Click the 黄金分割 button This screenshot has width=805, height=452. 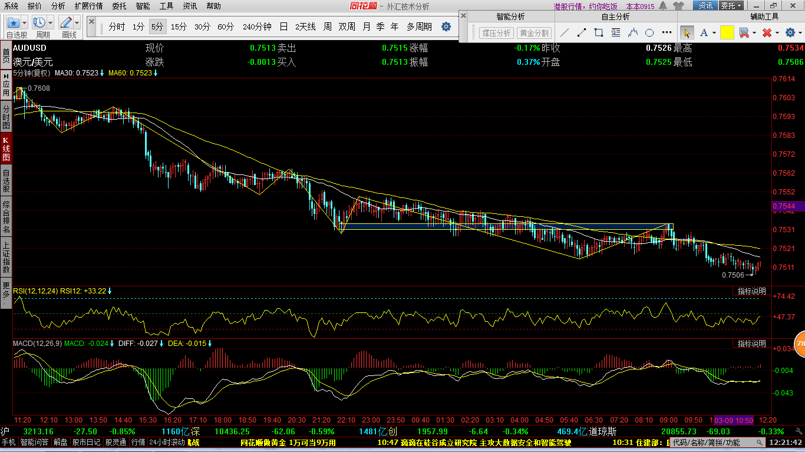(534, 33)
